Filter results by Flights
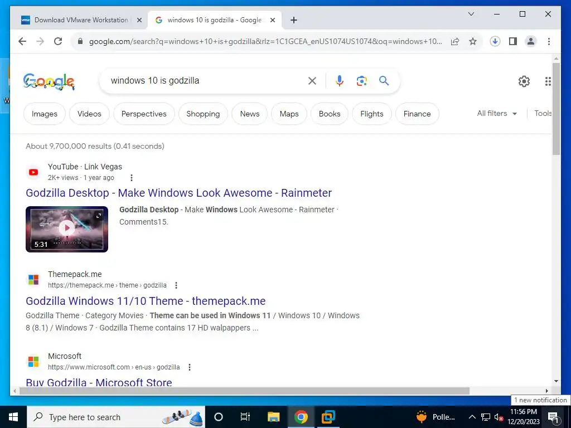571x428 pixels. tap(372, 114)
